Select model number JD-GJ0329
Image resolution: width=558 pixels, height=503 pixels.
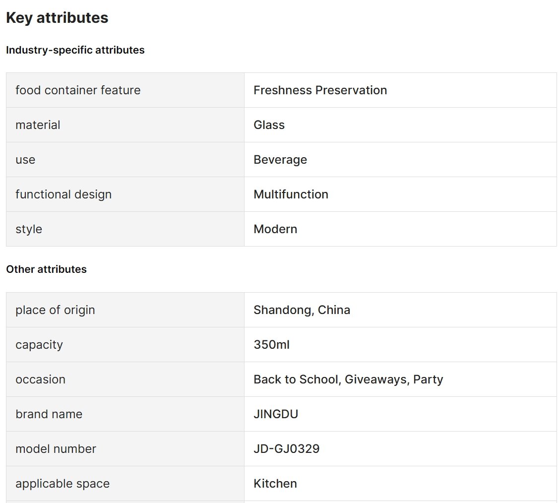[287, 449]
